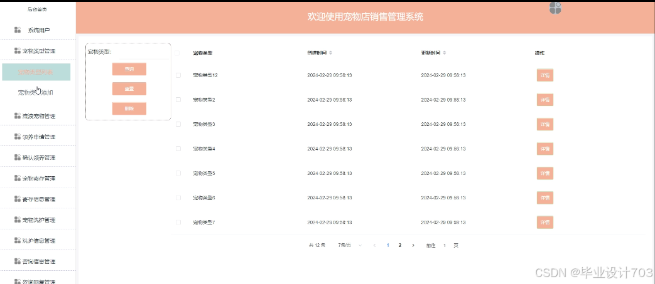The height and width of the screenshot is (284, 655).
Task: Click the icon beside 寄存信息管理
Action: (18, 199)
